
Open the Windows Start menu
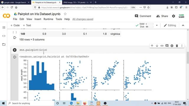coord(3,103)
